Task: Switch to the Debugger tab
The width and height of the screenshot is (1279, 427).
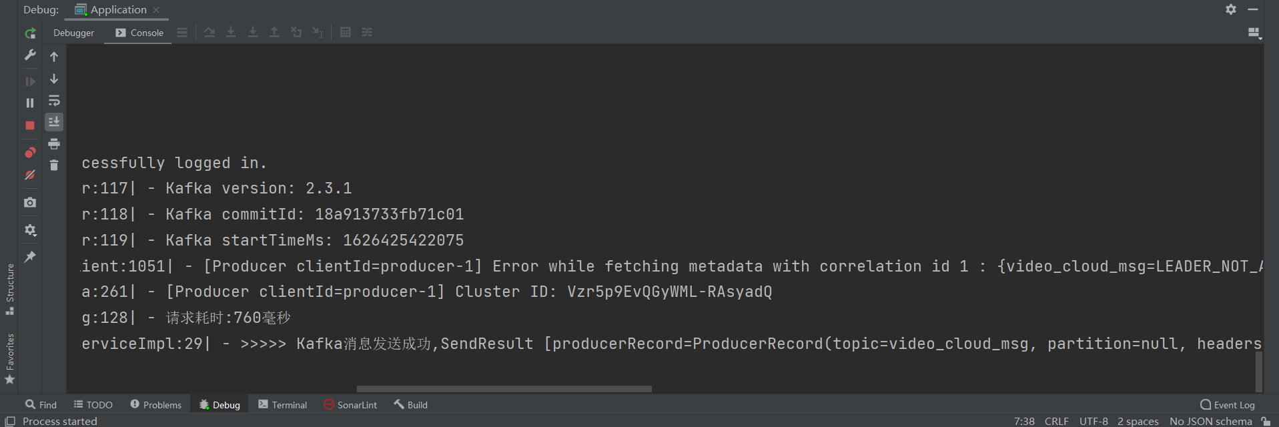Action: click(x=73, y=33)
